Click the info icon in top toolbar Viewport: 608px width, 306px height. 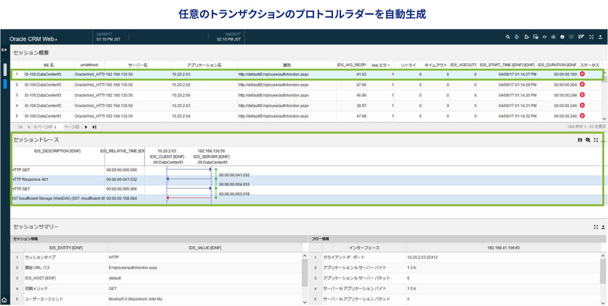[562, 37]
